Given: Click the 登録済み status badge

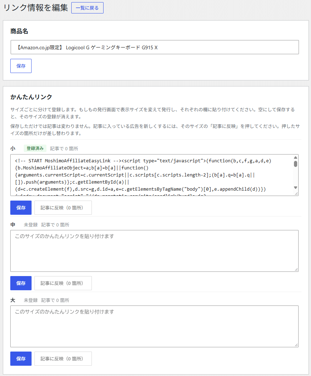Looking at the screenshot, I should click(35, 148).
